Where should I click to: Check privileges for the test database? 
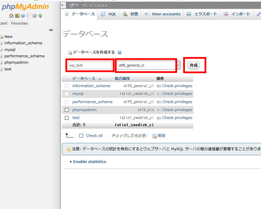pyautogui.click(x=177, y=118)
